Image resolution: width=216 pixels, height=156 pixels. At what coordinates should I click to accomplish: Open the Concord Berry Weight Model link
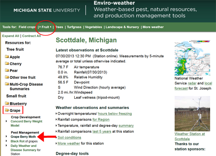pyautogui.click(x=26, y=123)
